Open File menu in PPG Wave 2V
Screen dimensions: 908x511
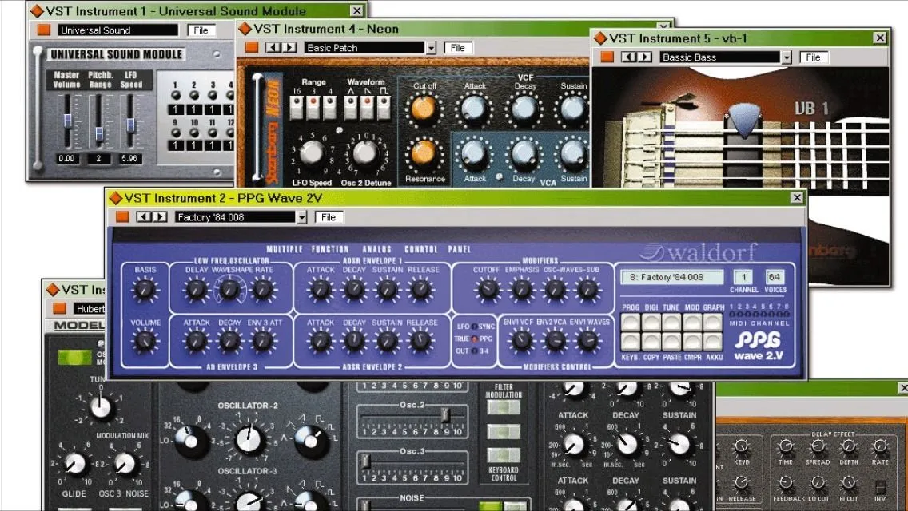coord(329,217)
